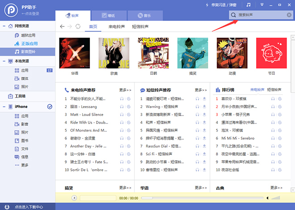295x210 pixels.
Task: Expand 更多 under the iPhone section
Action: (25, 165)
